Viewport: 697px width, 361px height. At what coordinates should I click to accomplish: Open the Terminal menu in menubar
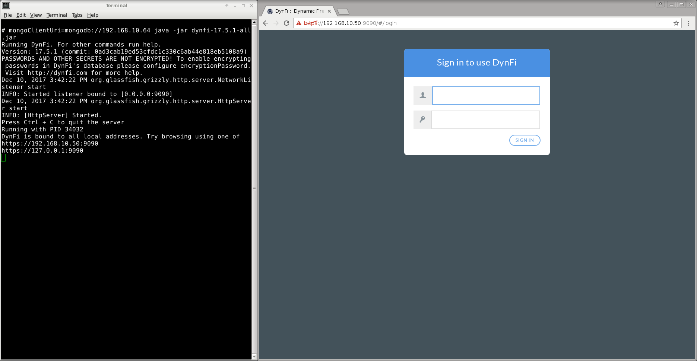pos(57,15)
